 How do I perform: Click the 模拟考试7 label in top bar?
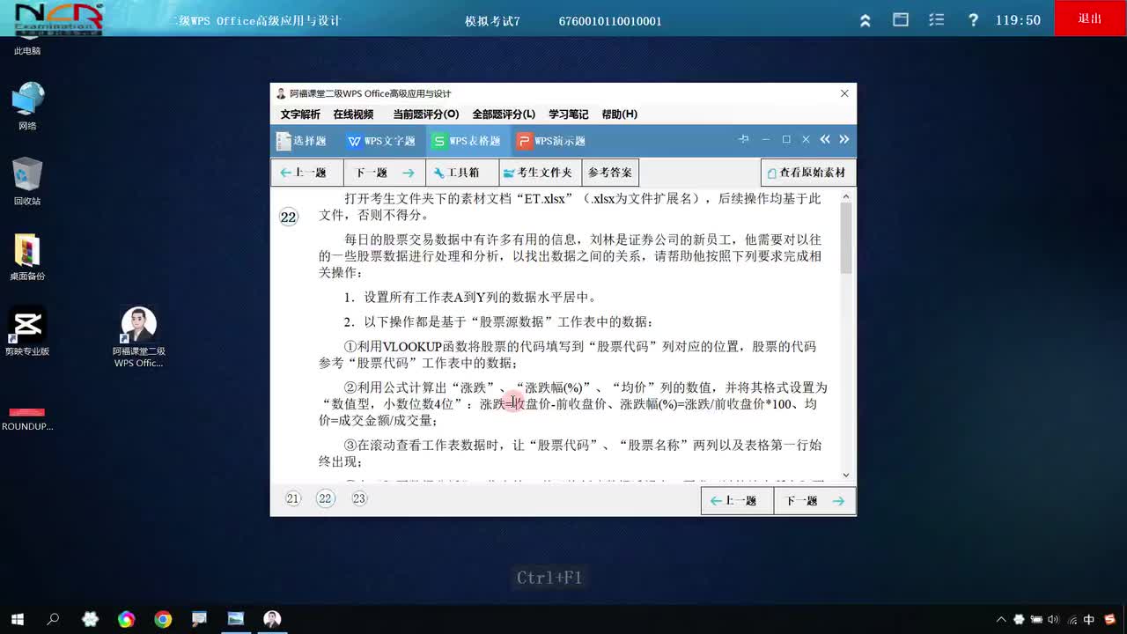coord(492,21)
